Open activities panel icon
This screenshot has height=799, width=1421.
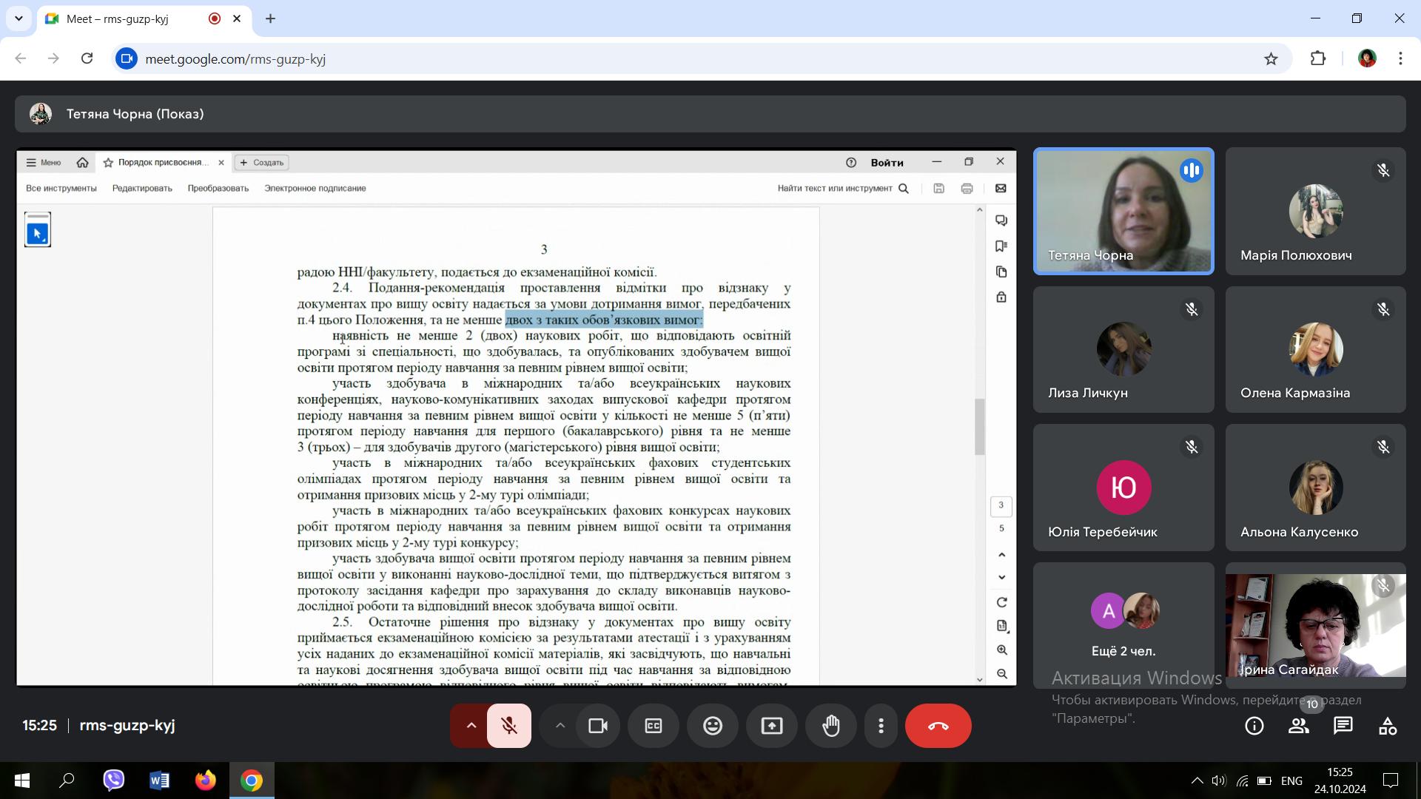pyautogui.click(x=1388, y=726)
